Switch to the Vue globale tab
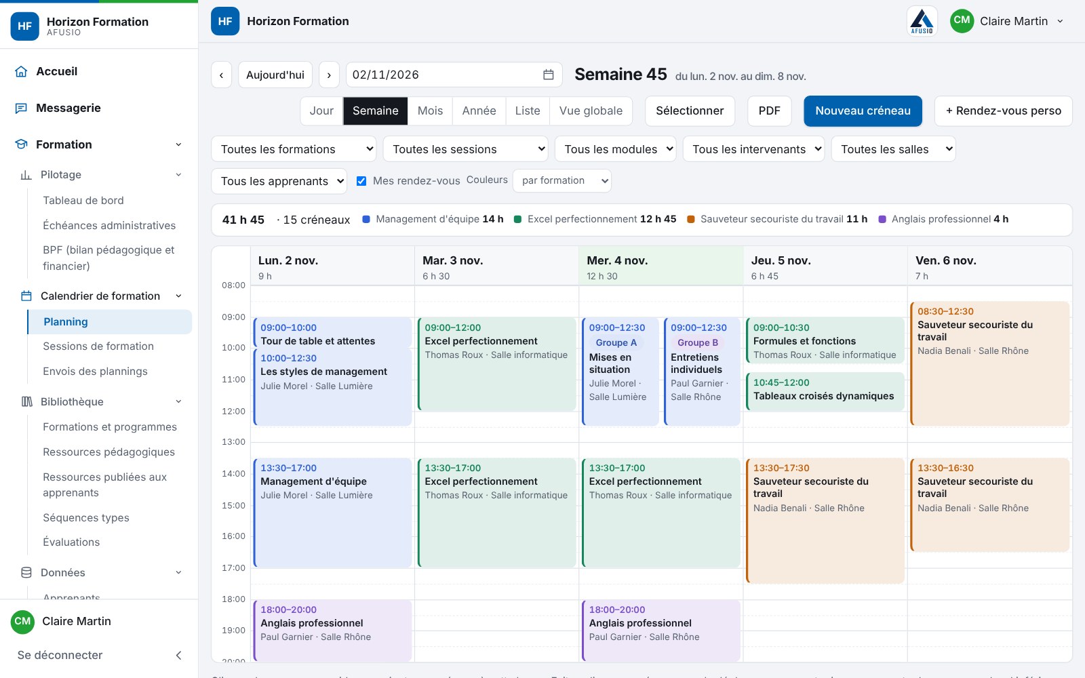The height and width of the screenshot is (678, 1085). coord(591,111)
